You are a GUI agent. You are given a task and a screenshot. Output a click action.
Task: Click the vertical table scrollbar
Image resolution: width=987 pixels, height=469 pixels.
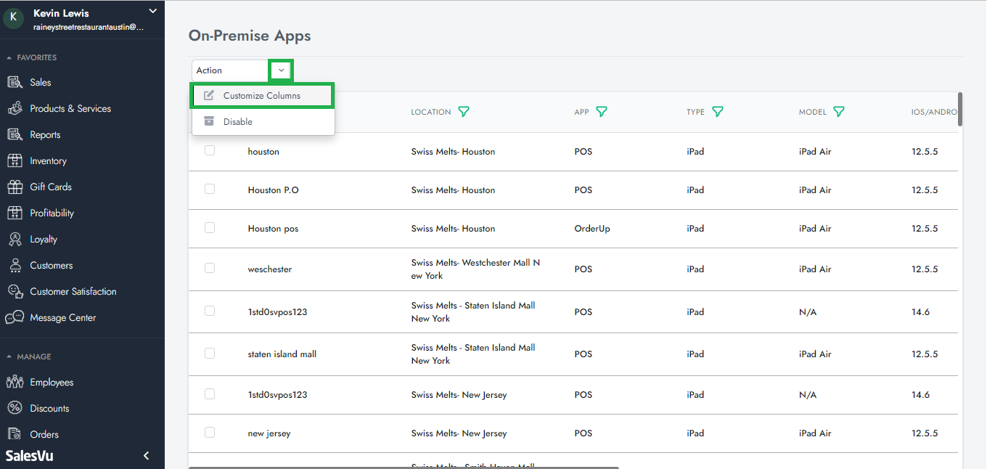(x=960, y=110)
